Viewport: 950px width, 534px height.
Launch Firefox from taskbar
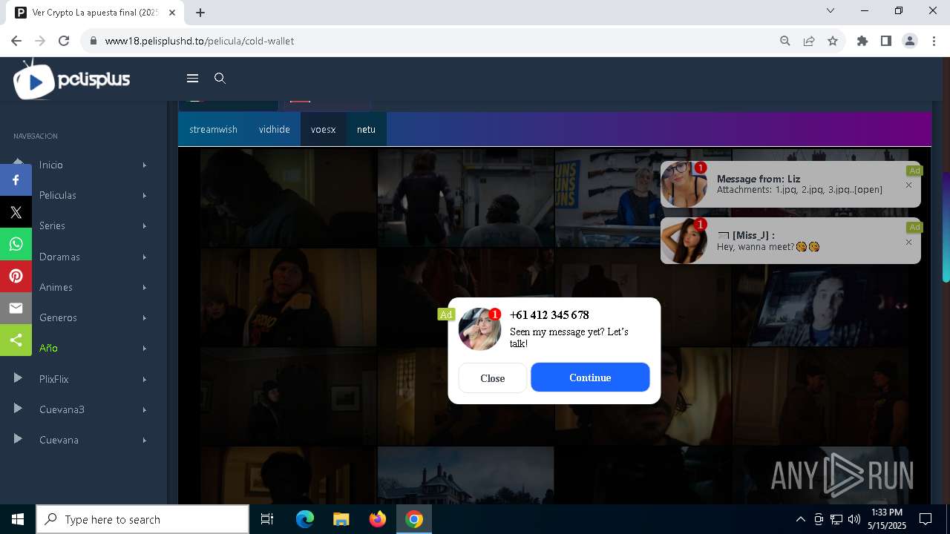[377, 519]
